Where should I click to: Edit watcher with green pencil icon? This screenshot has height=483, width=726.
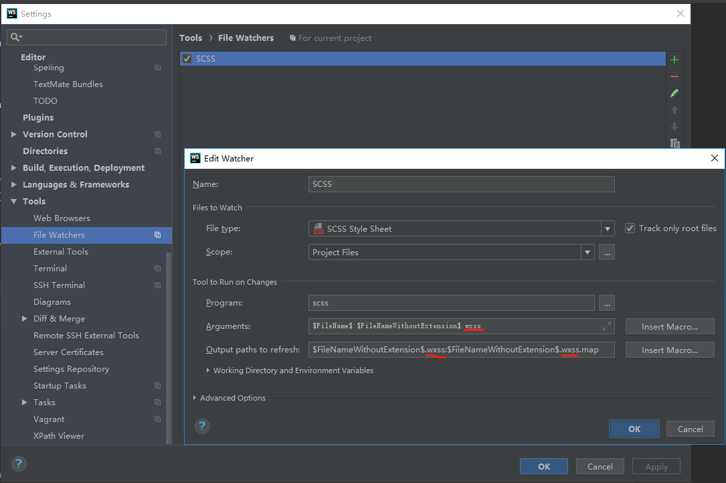coord(674,93)
